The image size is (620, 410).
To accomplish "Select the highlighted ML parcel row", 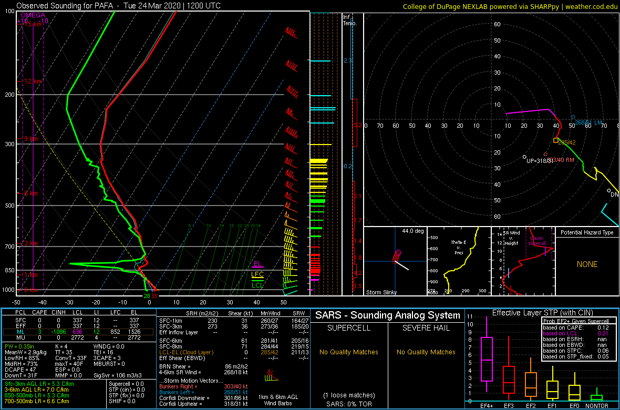I will point(79,331).
